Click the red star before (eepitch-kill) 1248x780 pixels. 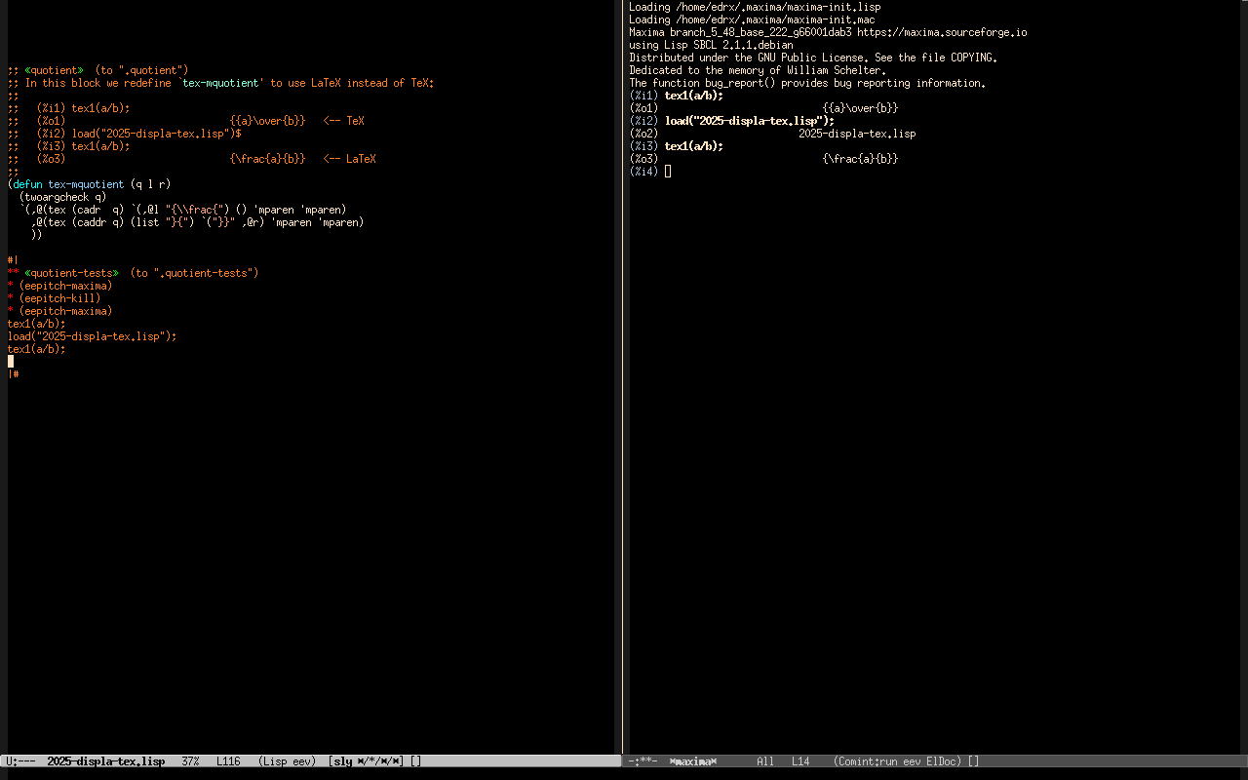[10, 298]
